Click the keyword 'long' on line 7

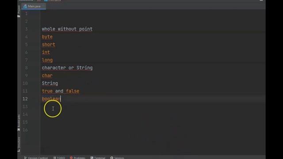[x=47, y=60]
